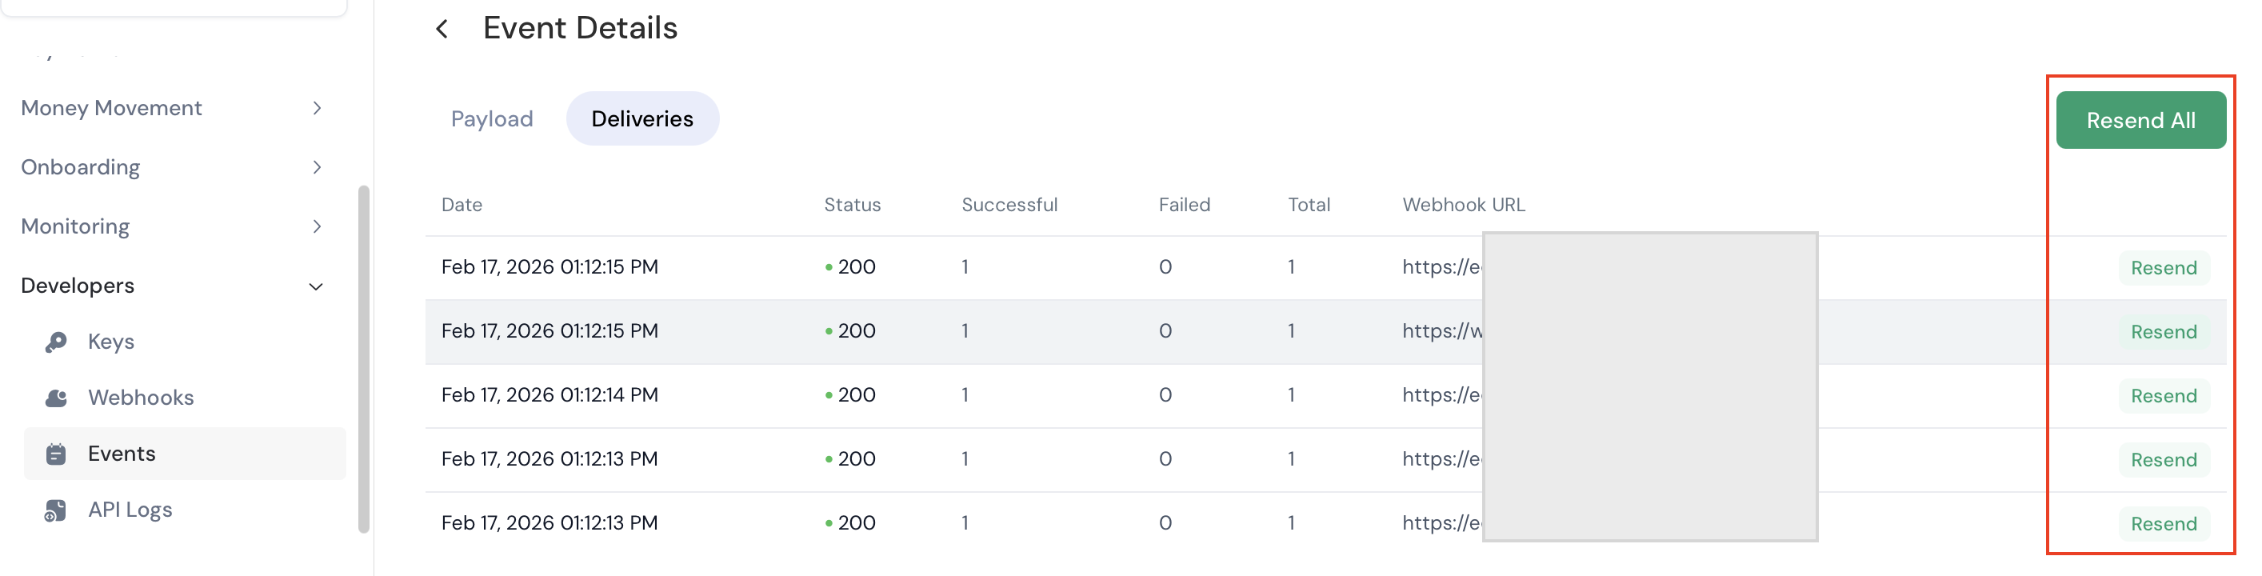Switch to the Payload tab

(x=492, y=118)
